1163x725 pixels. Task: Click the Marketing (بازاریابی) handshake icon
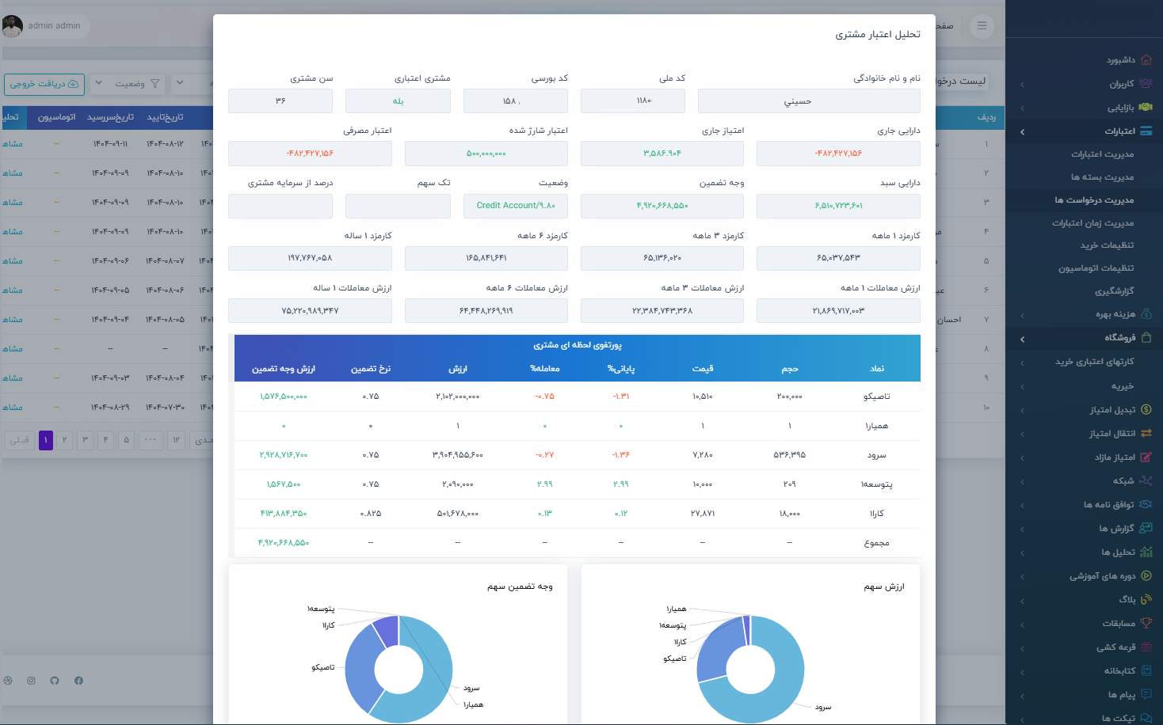pyautogui.click(x=1146, y=108)
